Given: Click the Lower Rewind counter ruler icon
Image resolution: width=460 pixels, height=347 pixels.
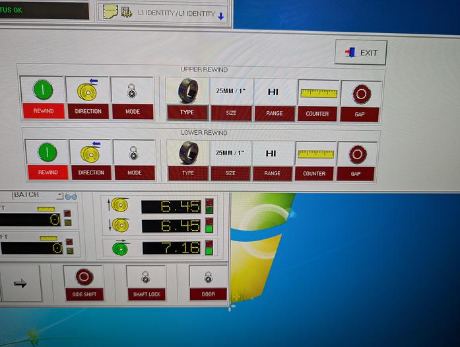Looking at the screenshot, I should (x=315, y=154).
